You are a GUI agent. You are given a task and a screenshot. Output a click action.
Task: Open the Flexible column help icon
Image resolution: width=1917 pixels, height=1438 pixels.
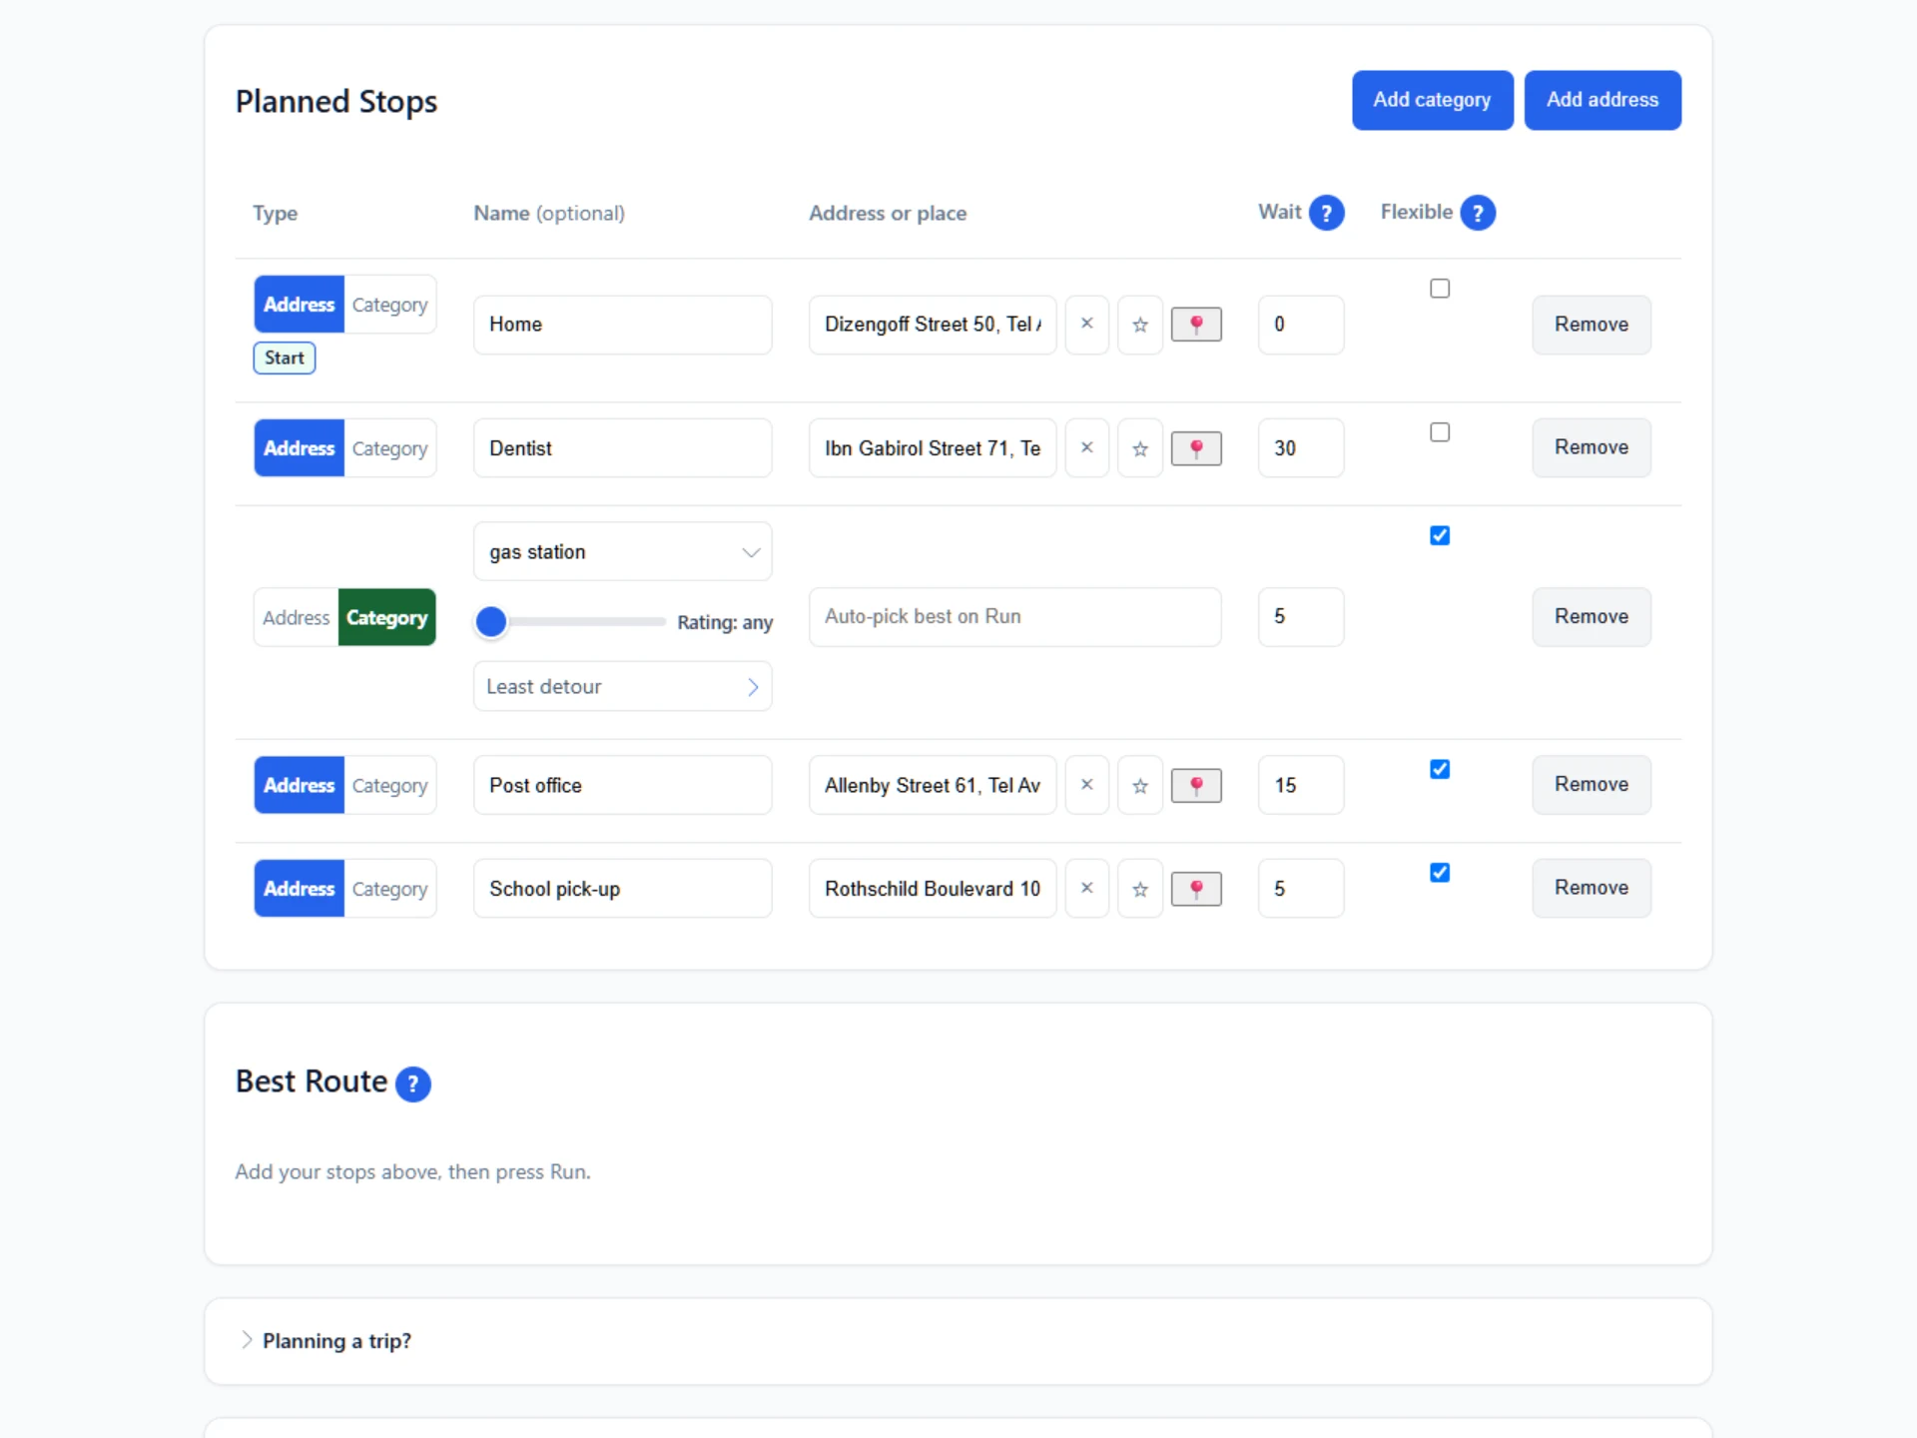coord(1478,213)
